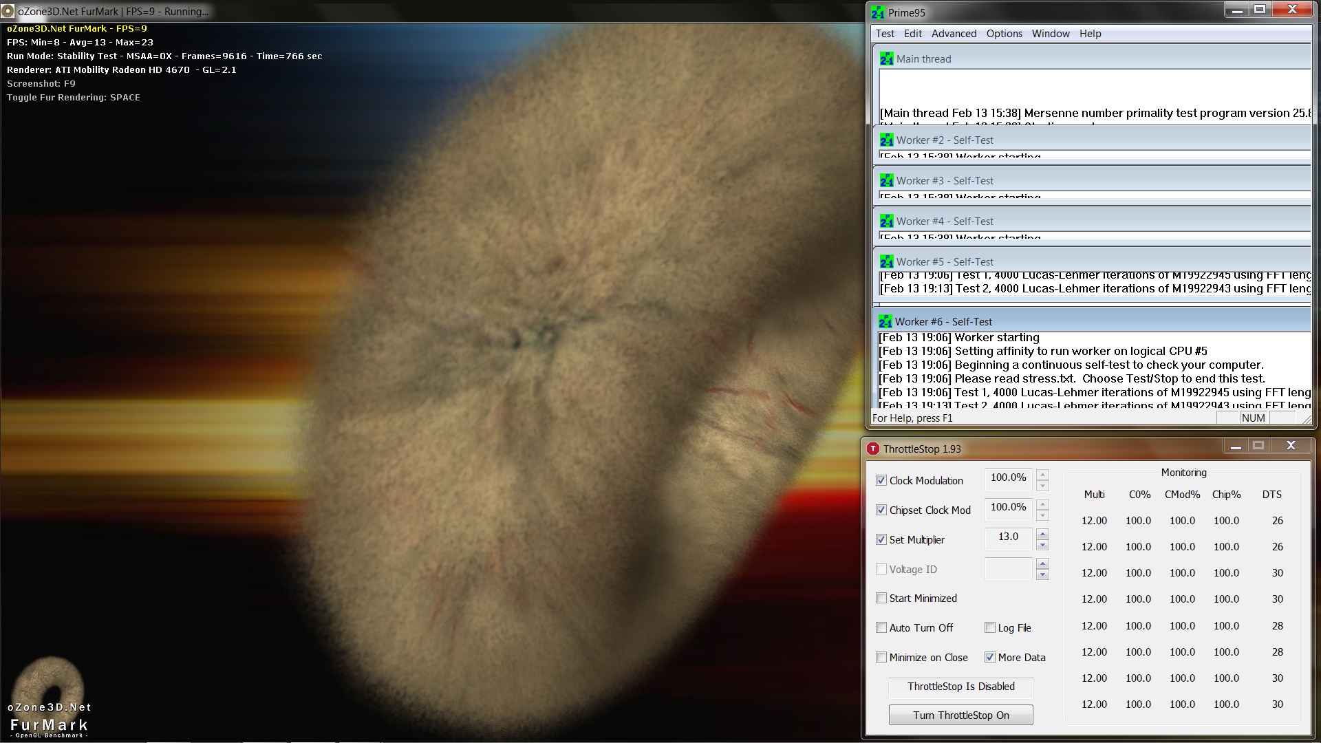Maximize the Prime95 window
The image size is (1321, 743).
pos(1259,10)
